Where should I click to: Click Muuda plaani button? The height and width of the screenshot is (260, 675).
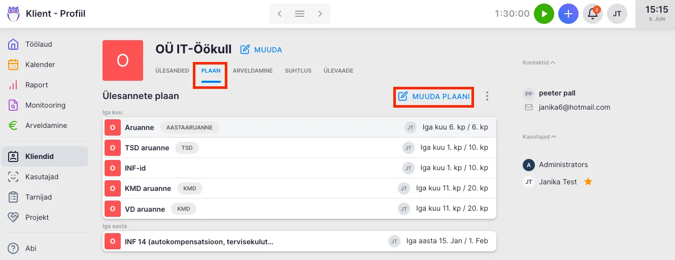pos(434,96)
